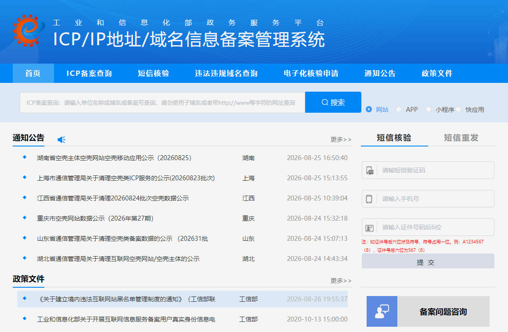Open the 备案用户真实身份信息 policy document
Image resolution: width=508 pixels, height=332 pixels.
[x=126, y=319]
